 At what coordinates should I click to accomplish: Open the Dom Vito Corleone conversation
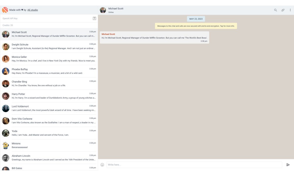click(x=49, y=121)
